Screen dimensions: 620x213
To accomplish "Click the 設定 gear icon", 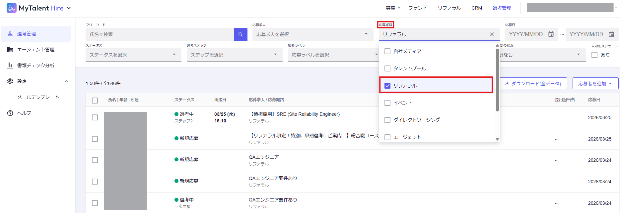I will point(10,81).
